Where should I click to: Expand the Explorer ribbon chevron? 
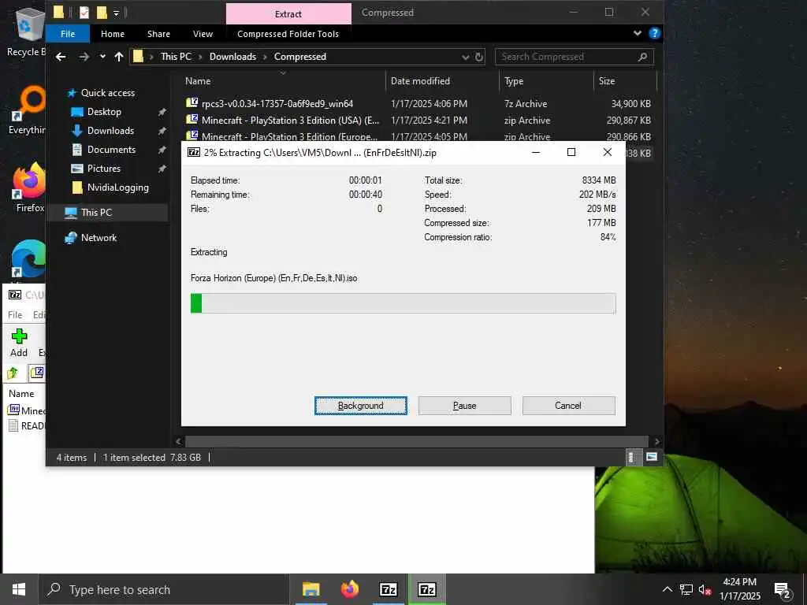[x=637, y=33]
